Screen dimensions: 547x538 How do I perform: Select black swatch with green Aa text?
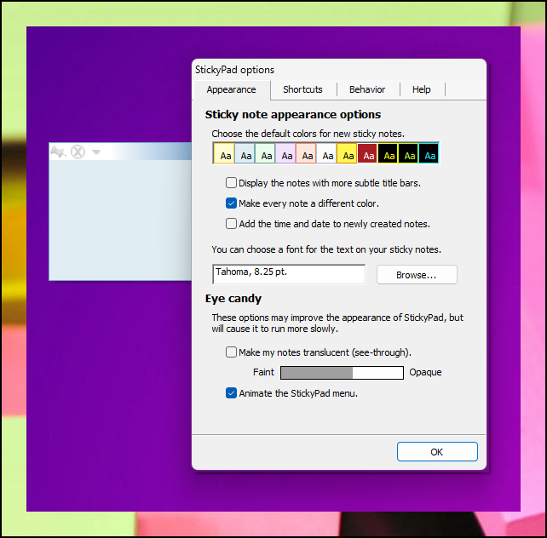click(x=408, y=153)
